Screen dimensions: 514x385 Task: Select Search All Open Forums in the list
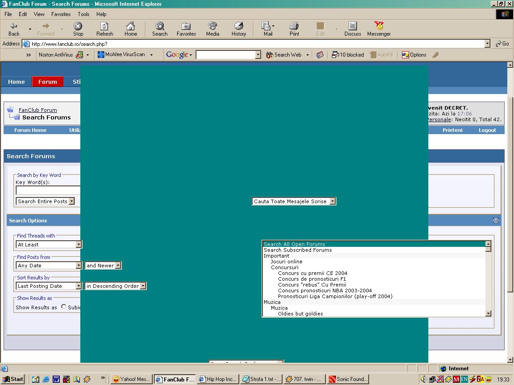point(374,244)
